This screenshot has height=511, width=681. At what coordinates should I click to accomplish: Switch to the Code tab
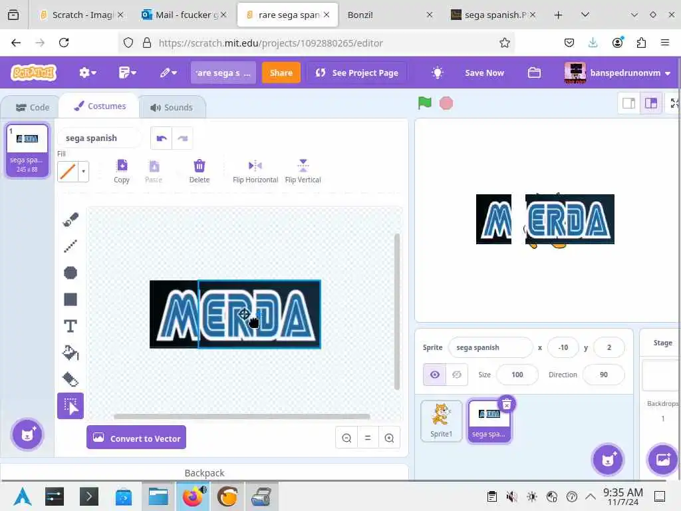(x=33, y=107)
